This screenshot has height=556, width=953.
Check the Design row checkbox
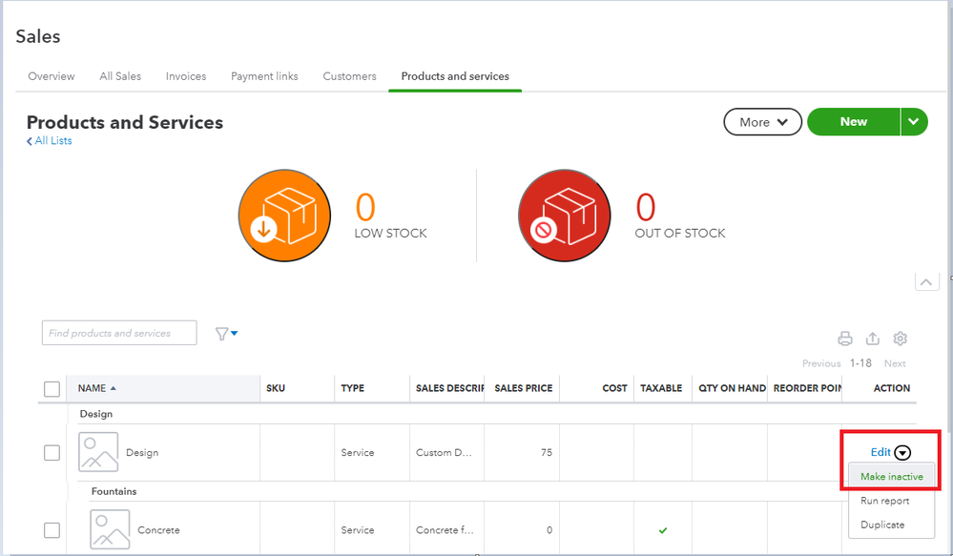52,453
